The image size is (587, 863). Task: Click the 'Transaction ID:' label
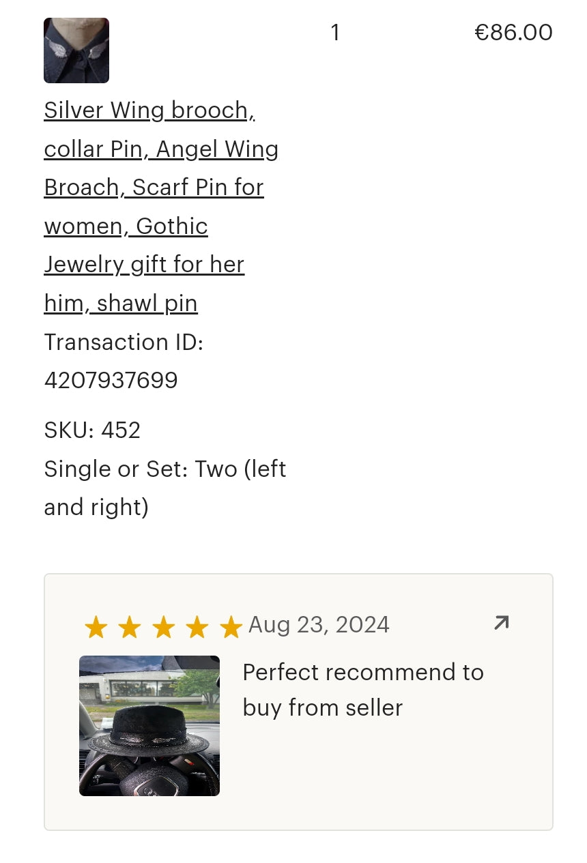pyautogui.click(x=124, y=342)
